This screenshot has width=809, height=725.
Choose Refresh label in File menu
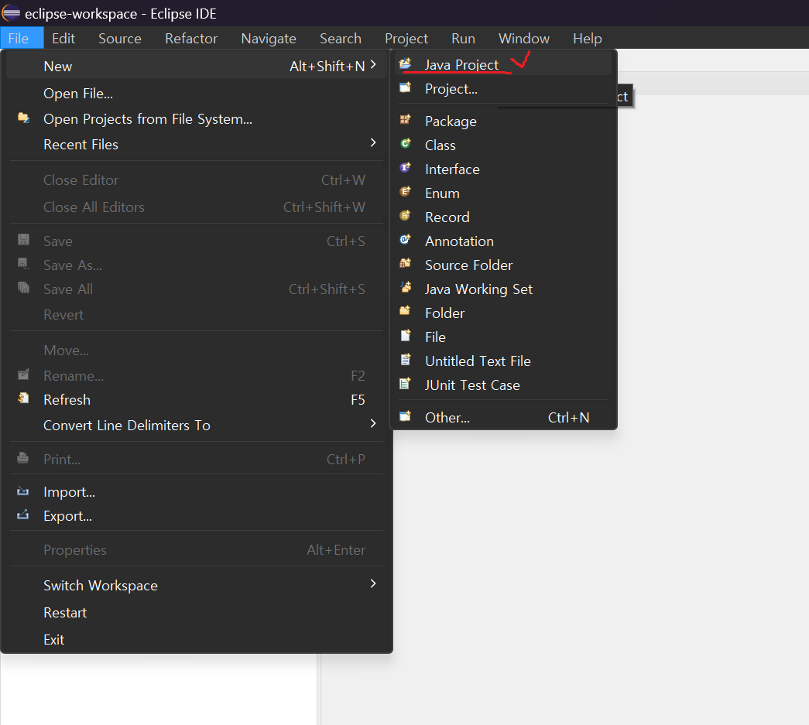(x=67, y=399)
